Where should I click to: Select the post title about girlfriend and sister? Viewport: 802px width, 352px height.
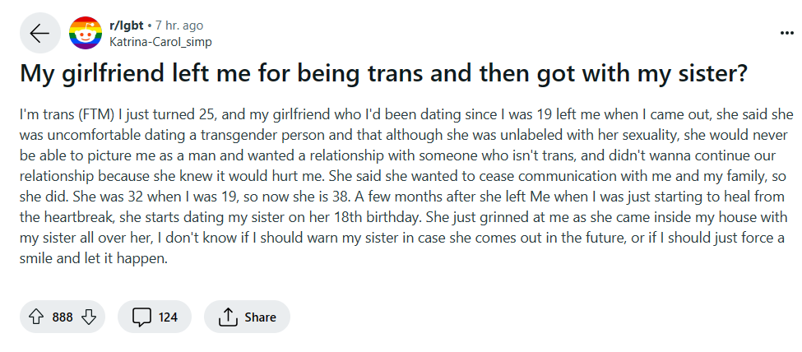pos(384,73)
